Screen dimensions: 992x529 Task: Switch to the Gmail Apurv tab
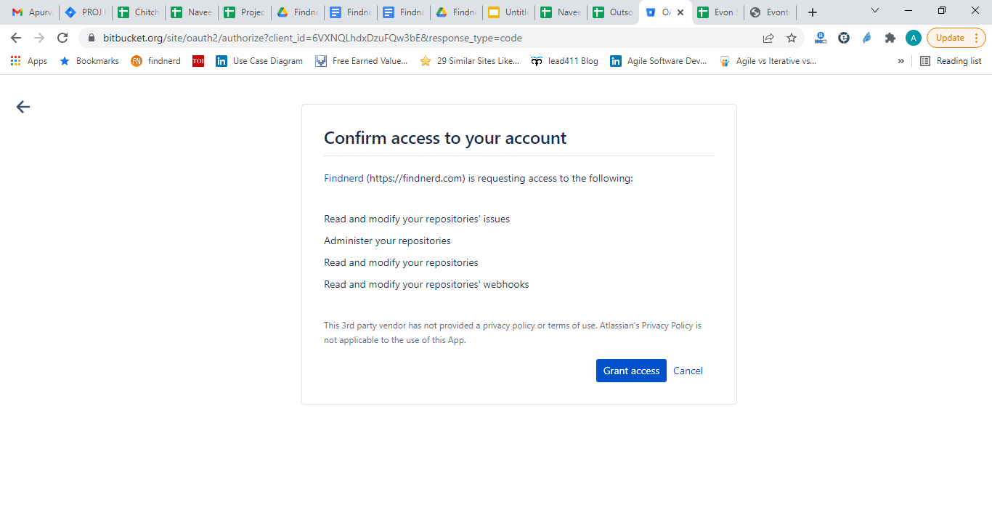point(32,12)
